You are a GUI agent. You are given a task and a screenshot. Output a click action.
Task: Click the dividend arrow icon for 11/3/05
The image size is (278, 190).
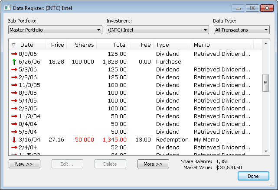point(14,85)
